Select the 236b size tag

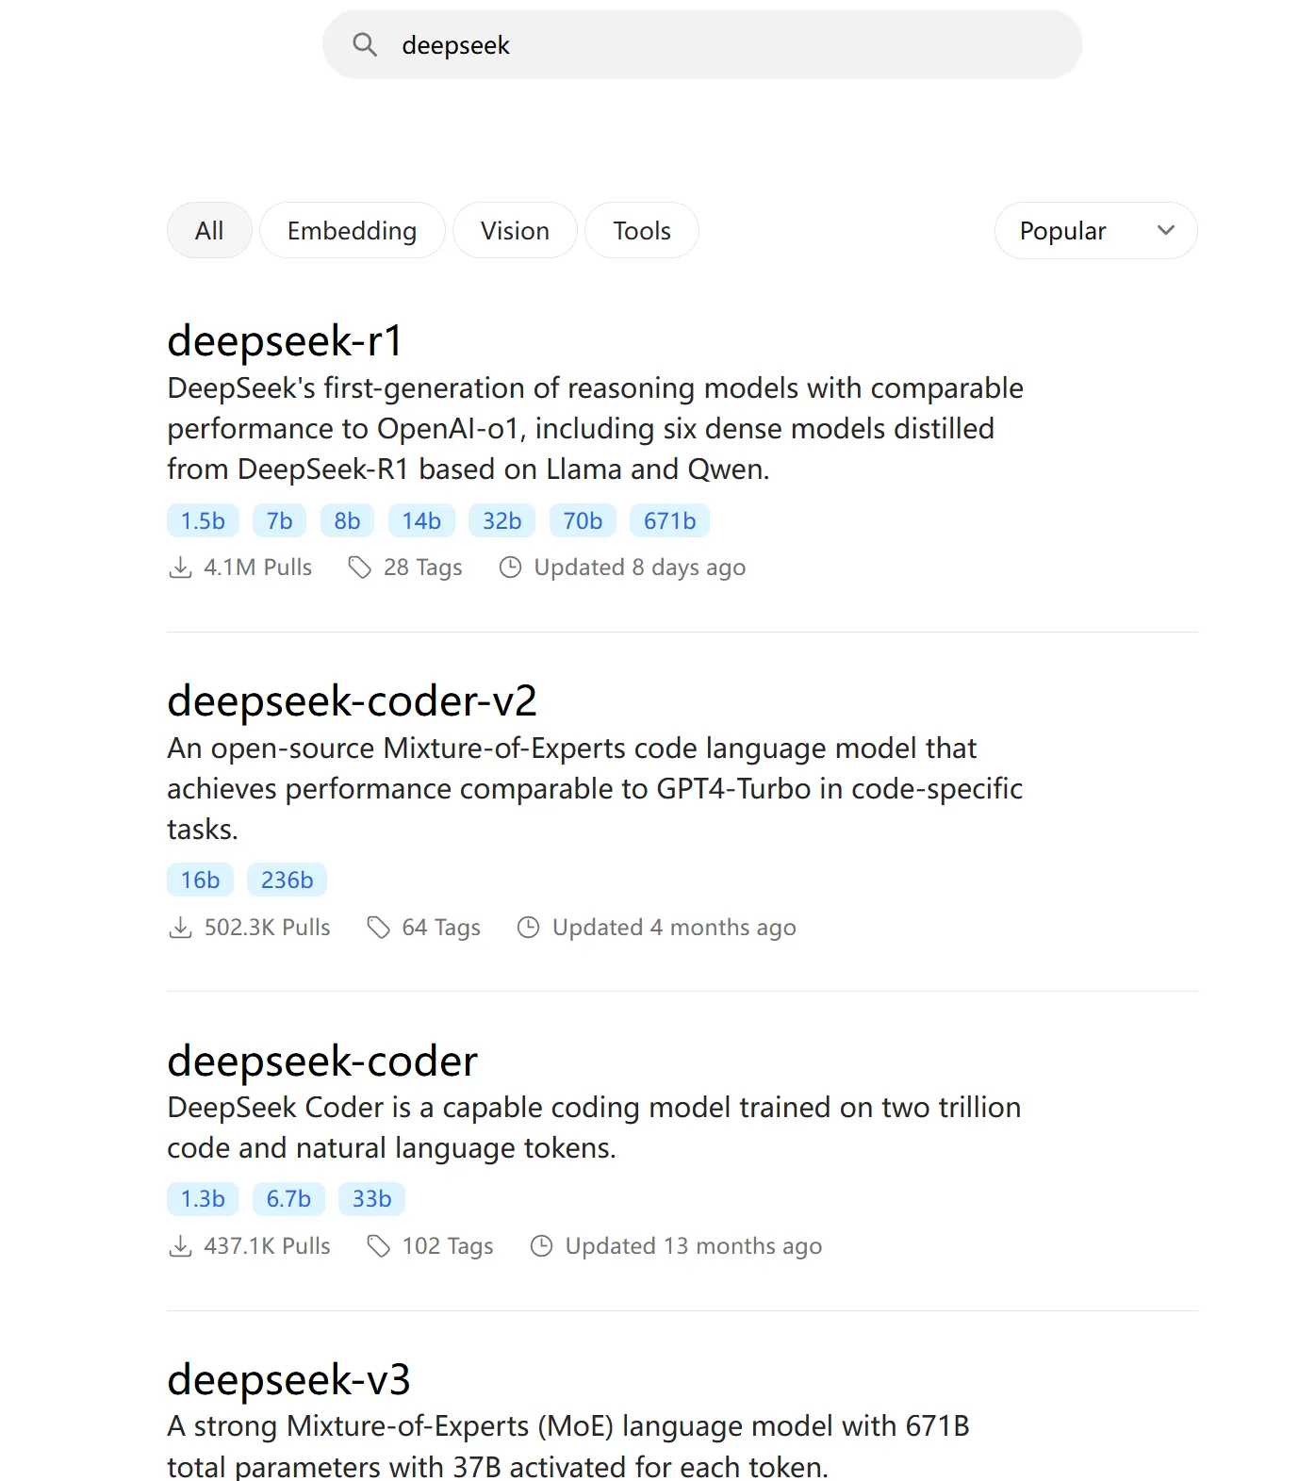tap(287, 880)
